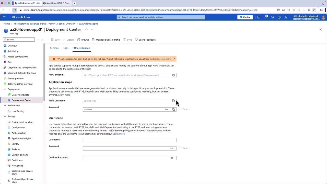This screenshot has height=184, width=327.
Task: Open Learn more in the warning banner
Action: [x=166, y=59]
